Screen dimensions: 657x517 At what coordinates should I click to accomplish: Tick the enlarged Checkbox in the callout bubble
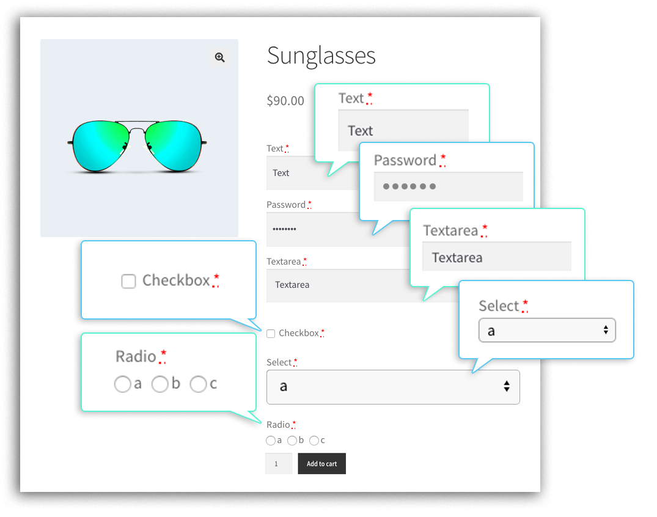[128, 281]
